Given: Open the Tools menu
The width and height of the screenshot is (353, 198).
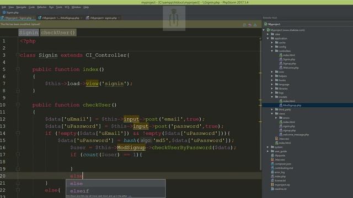Looking at the screenshot, I should click(59, 7).
